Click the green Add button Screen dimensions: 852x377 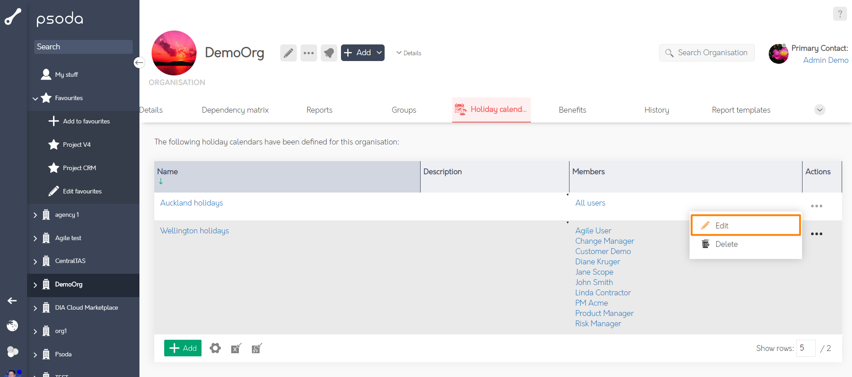click(x=183, y=348)
